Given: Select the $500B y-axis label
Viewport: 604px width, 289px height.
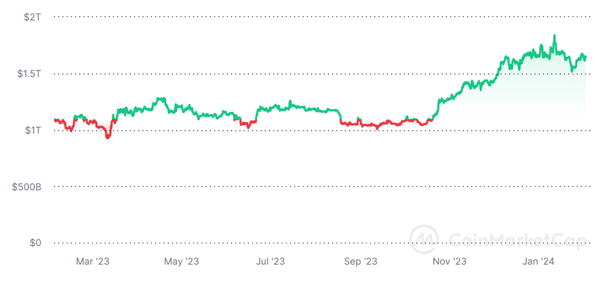Looking at the screenshot, I should click(27, 187).
